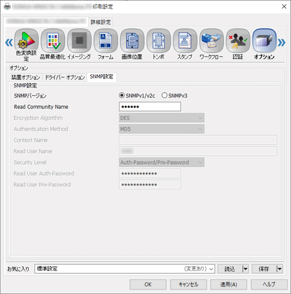The height and width of the screenshot is (294, 291).
Task: Open the 読込 dropdown arrow
Action: [245, 269]
